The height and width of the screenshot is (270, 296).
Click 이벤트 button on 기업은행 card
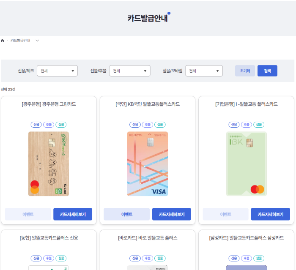point(225,214)
